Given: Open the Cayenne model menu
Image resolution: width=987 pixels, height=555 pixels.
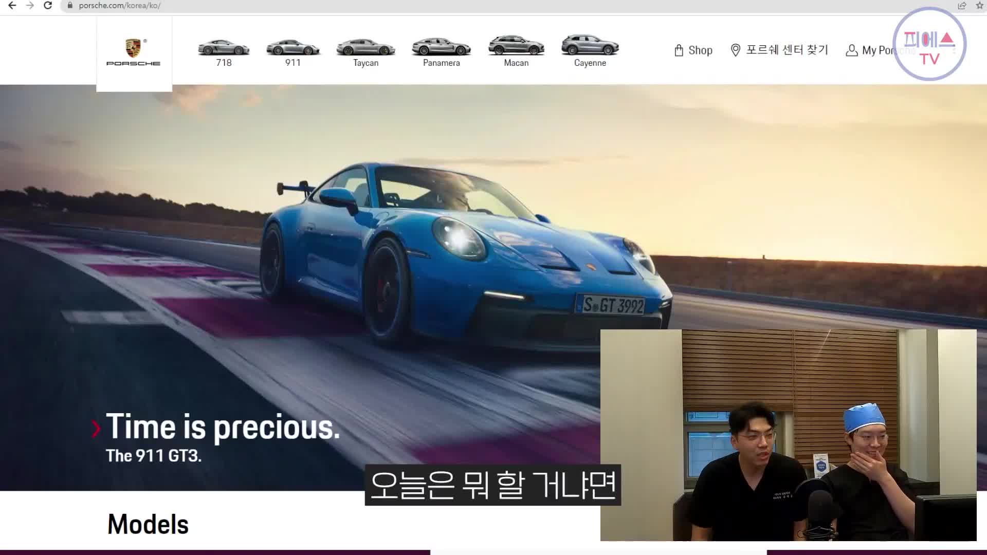Looking at the screenshot, I should tap(590, 51).
